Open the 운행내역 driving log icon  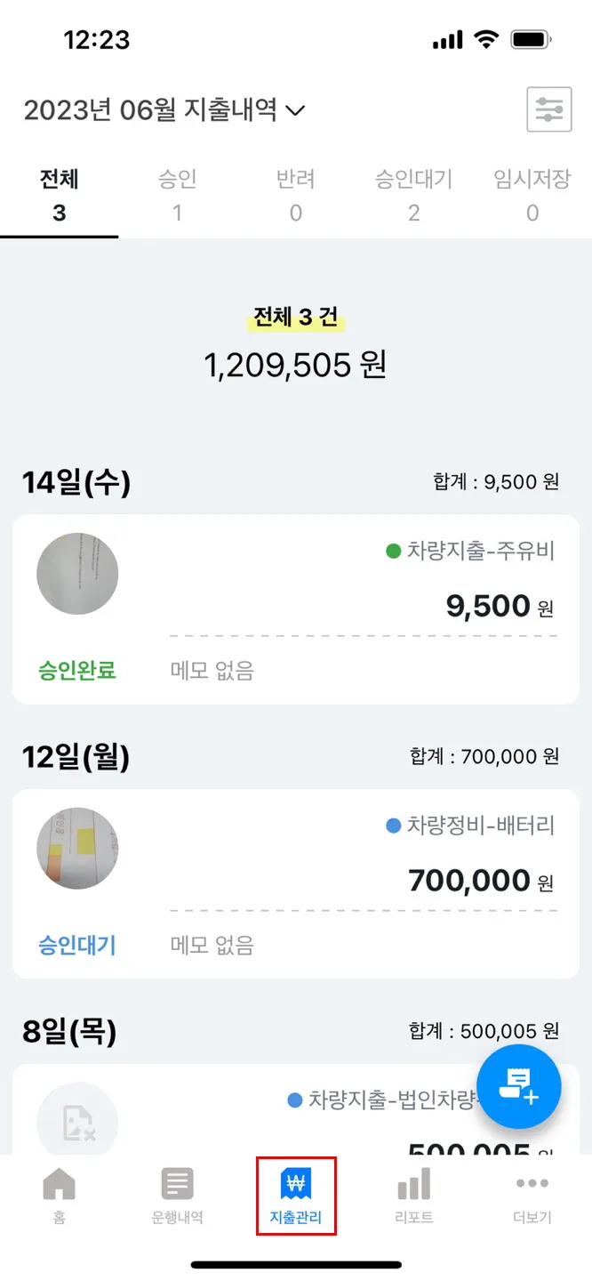coord(177,1185)
